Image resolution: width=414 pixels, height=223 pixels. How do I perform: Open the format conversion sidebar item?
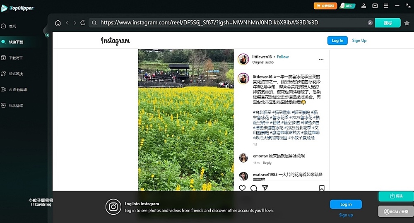click(x=12, y=74)
